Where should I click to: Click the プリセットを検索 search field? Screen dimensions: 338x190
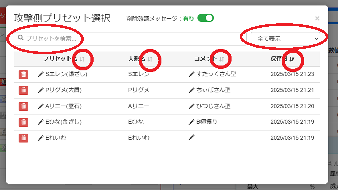coord(130,39)
